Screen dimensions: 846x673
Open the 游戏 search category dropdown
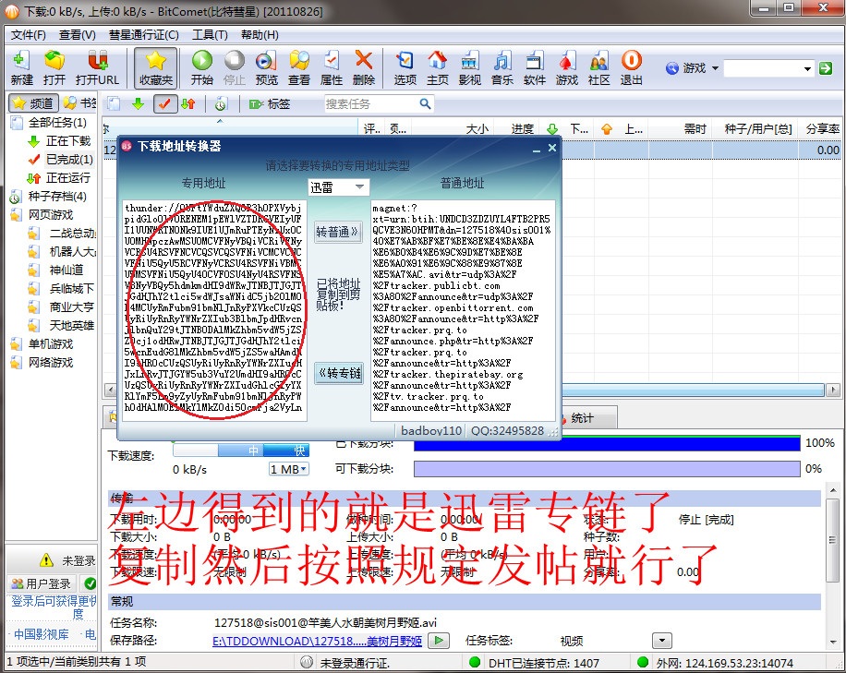[x=693, y=68]
